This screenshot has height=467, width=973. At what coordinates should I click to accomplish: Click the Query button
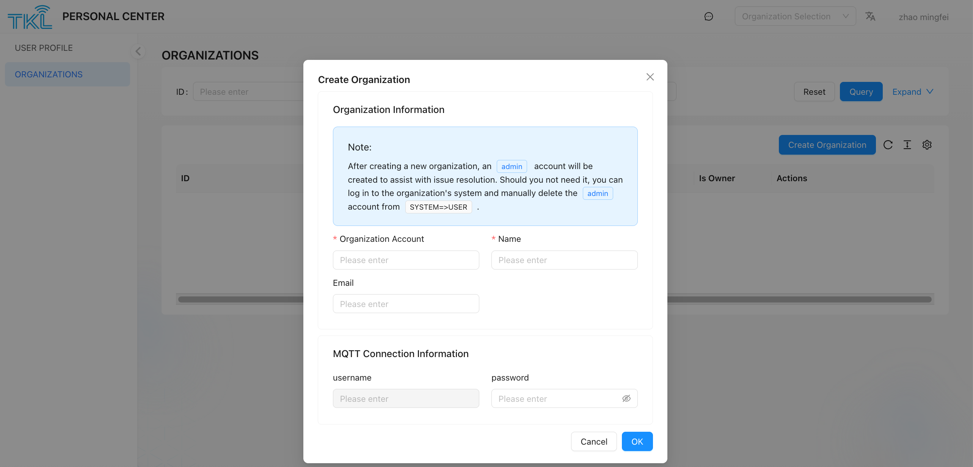tap(861, 92)
